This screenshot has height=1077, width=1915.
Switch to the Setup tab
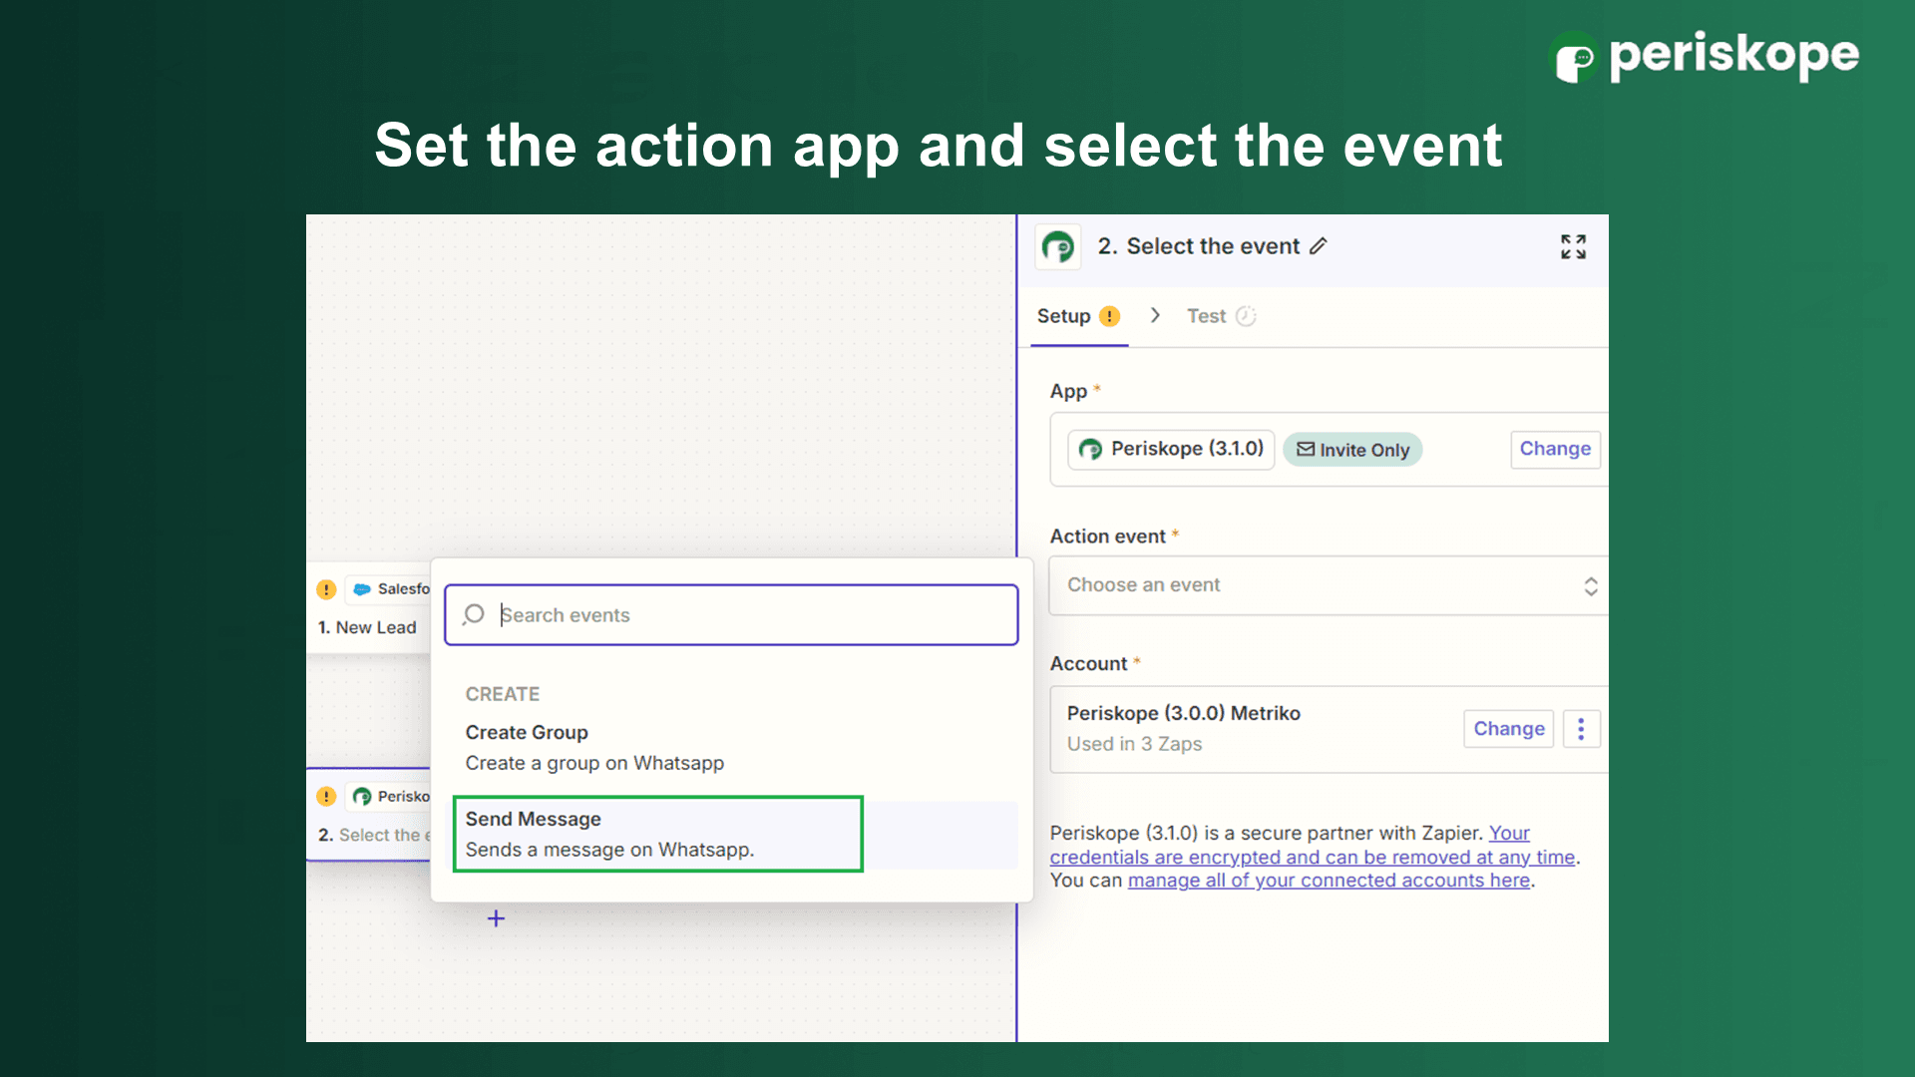tap(1063, 316)
